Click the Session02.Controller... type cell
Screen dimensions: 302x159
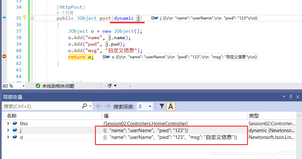[x=271, y=123]
